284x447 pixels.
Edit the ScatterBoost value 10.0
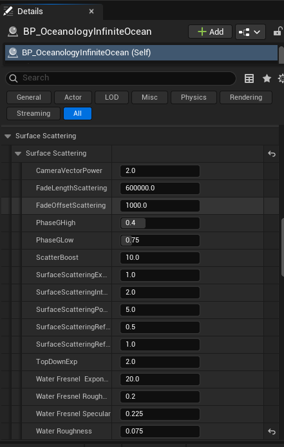pos(160,258)
